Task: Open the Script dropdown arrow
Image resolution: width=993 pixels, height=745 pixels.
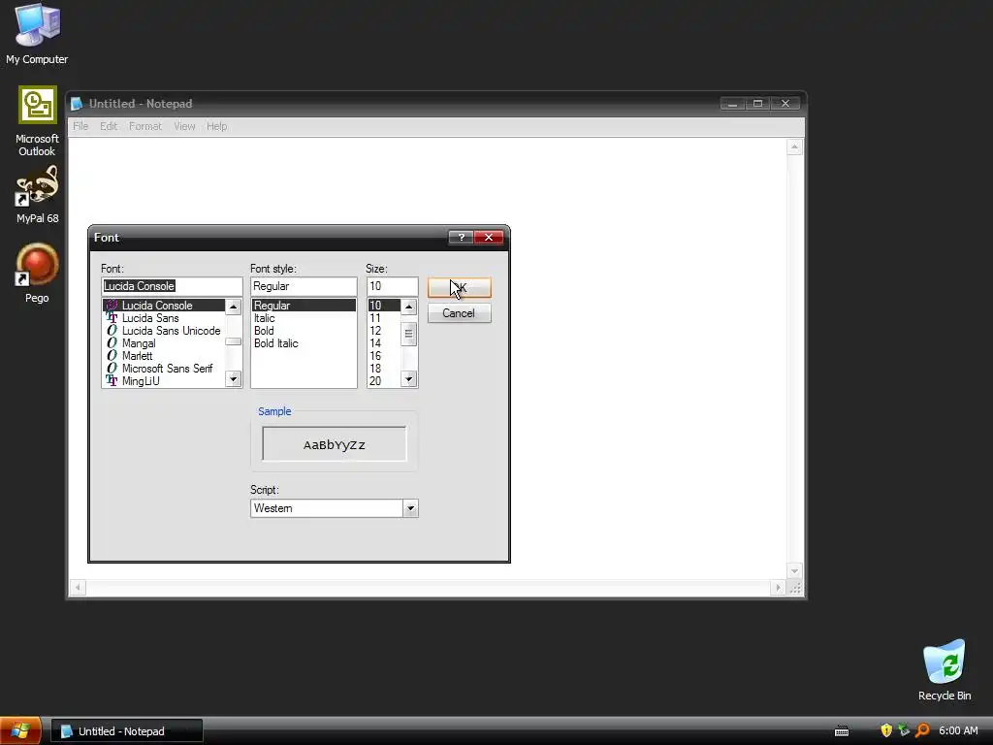Action: click(410, 508)
